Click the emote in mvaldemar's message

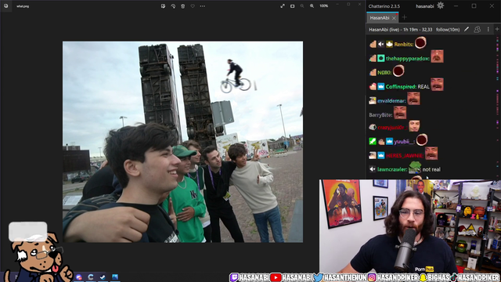pyautogui.click(x=413, y=99)
